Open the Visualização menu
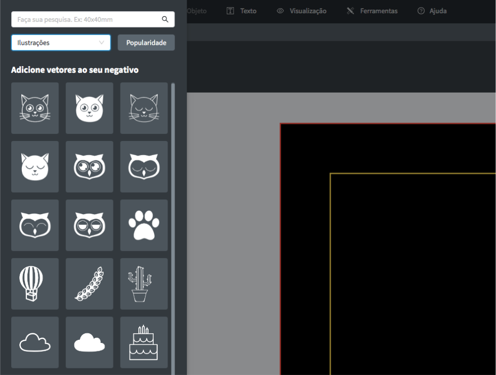Image resolution: width=496 pixels, height=375 pixels. click(302, 11)
